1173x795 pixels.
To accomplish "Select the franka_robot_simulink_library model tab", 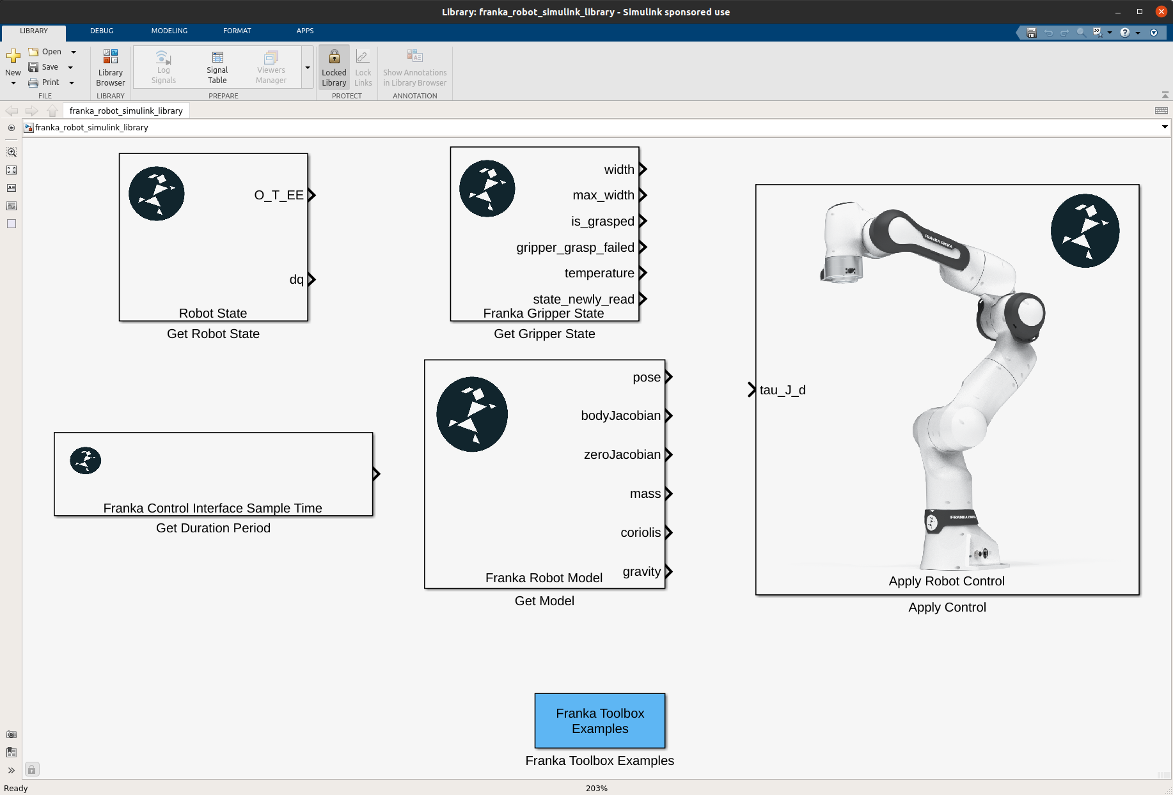I will (x=126, y=111).
